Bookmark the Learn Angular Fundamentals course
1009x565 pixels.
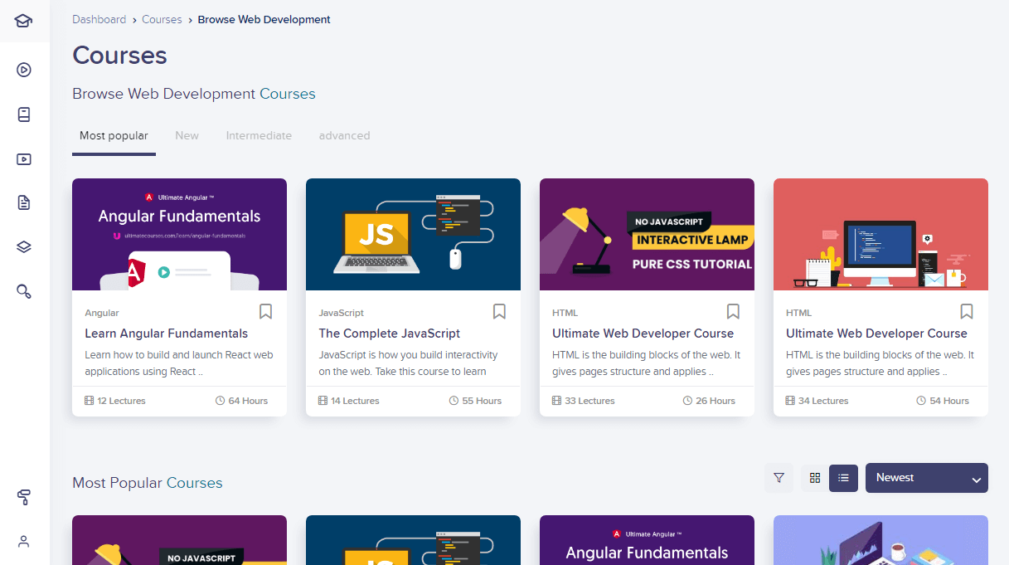[265, 311]
